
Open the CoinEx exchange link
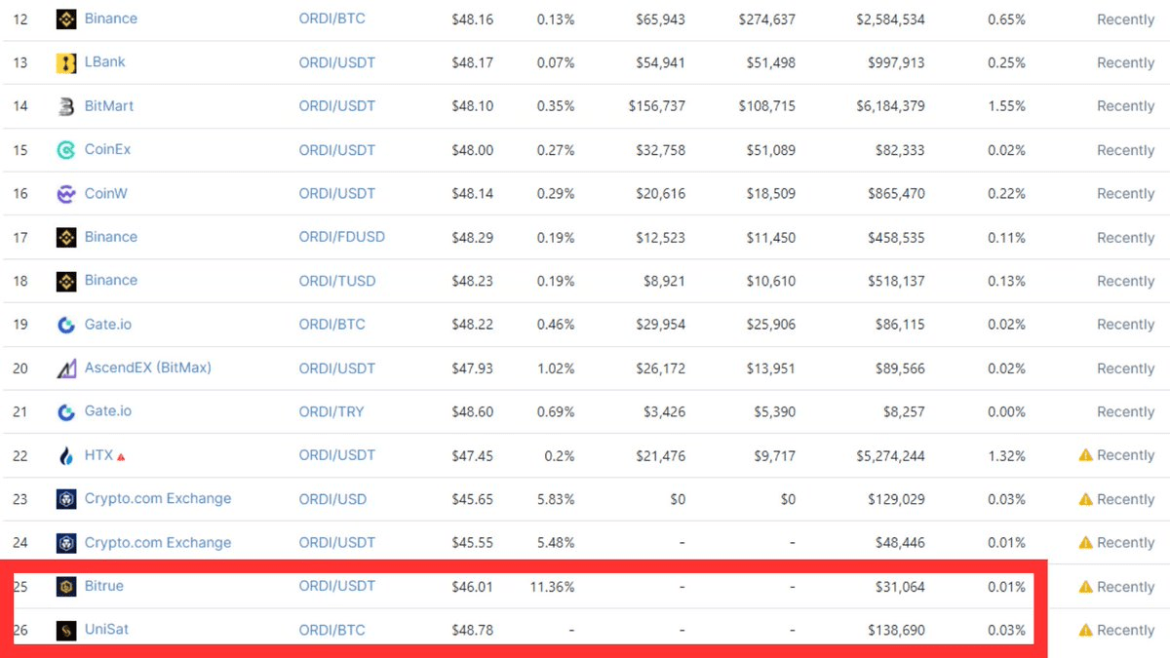point(107,149)
